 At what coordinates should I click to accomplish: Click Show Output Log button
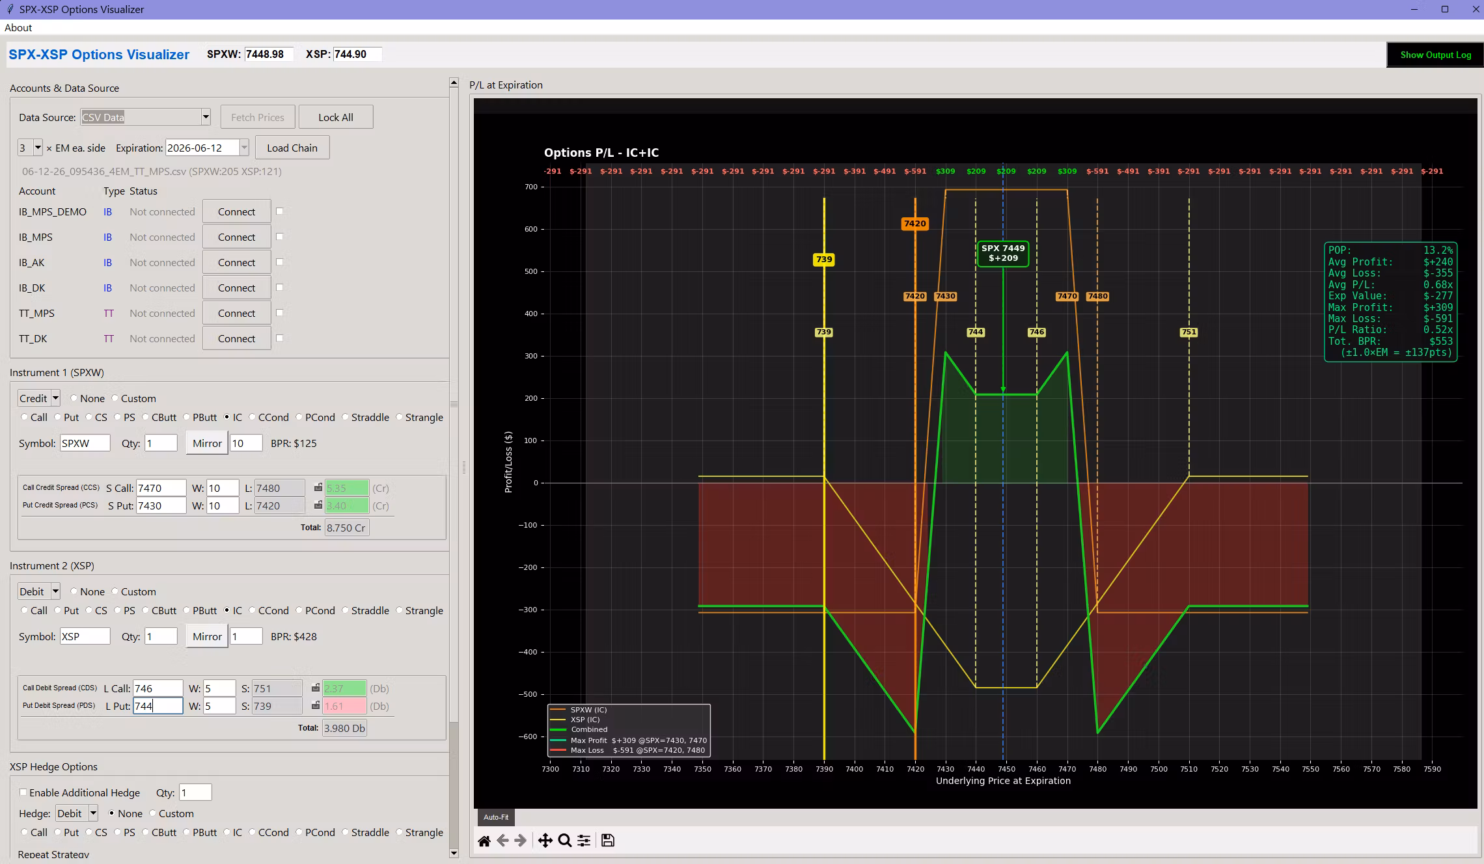pos(1435,55)
